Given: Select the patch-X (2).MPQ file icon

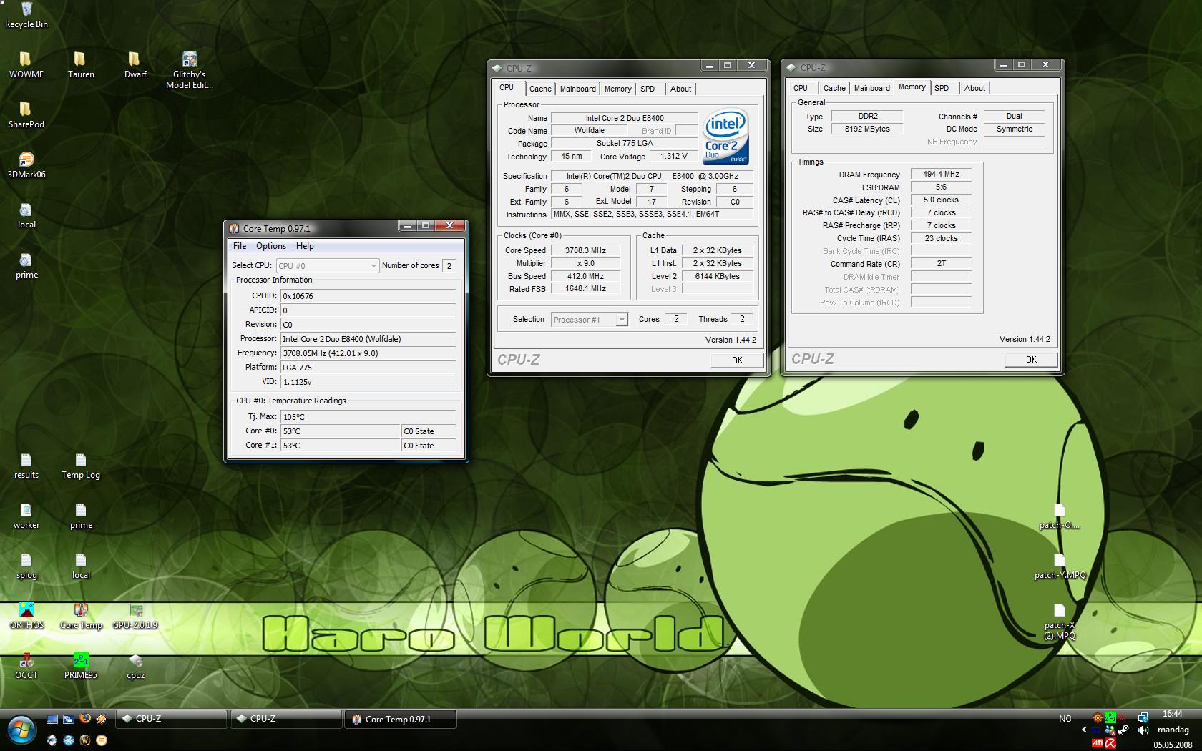Looking at the screenshot, I should (1060, 622).
